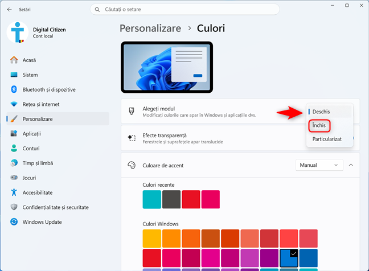
Task: Click the Sistem monitor icon
Action: 14,75
